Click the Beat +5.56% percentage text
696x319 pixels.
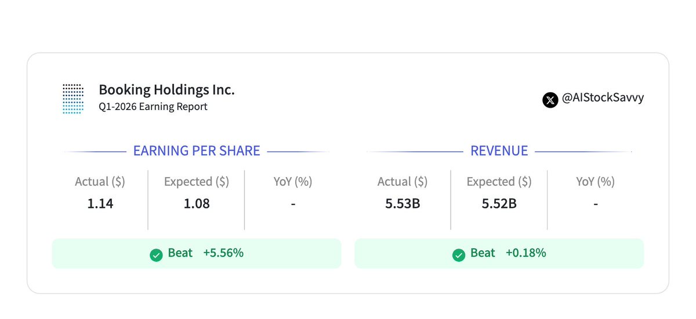click(x=223, y=253)
